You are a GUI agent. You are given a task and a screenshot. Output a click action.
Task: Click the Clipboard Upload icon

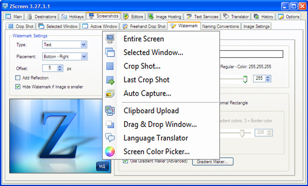click(110, 111)
